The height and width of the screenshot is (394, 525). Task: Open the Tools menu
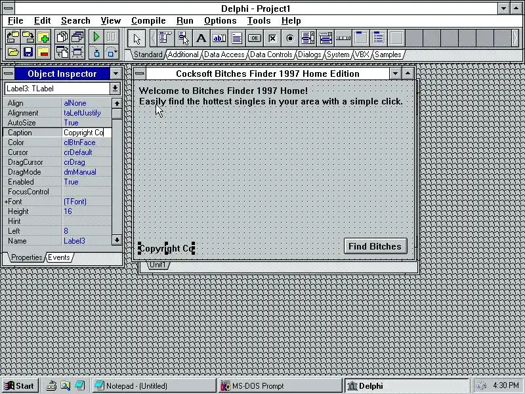[x=259, y=21]
